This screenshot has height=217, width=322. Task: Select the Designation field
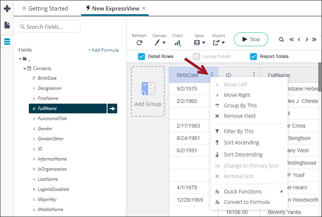coord(49,88)
